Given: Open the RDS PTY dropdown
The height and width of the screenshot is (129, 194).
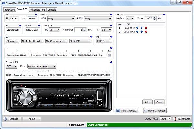Looking at the screenshot, I should pos(61,19).
